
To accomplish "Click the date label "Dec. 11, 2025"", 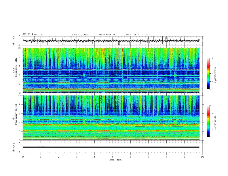I will [80, 35].
